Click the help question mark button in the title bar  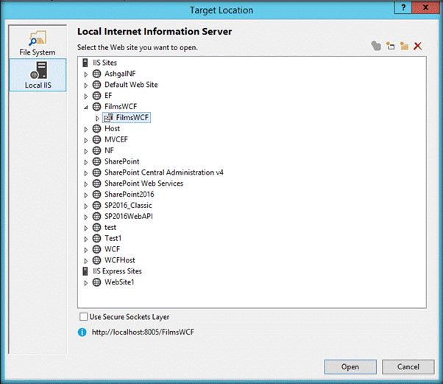point(403,7)
